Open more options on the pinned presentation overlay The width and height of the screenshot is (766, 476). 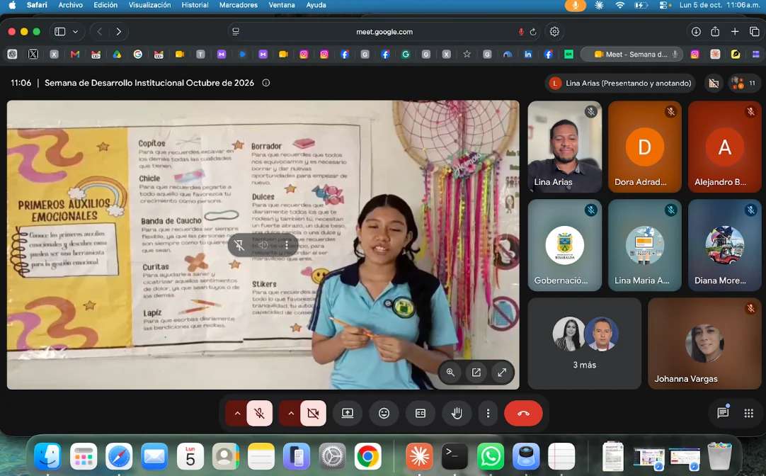point(286,245)
